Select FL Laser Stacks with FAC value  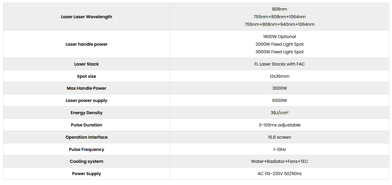tap(280, 64)
